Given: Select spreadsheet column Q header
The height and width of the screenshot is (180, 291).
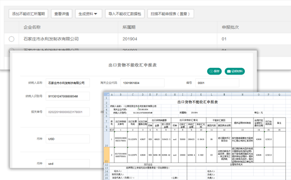Looking at the screenshot, I should point(279,94).
